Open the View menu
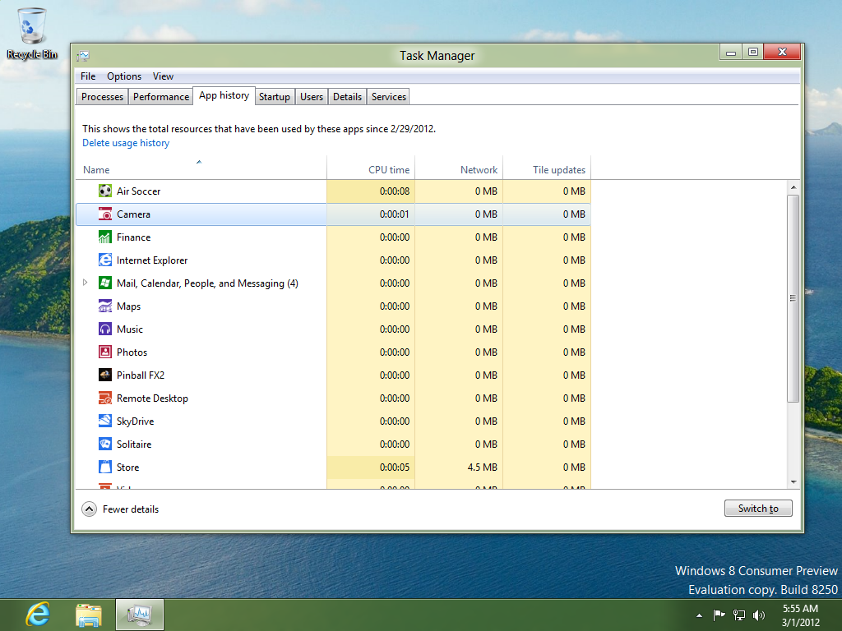 point(163,76)
